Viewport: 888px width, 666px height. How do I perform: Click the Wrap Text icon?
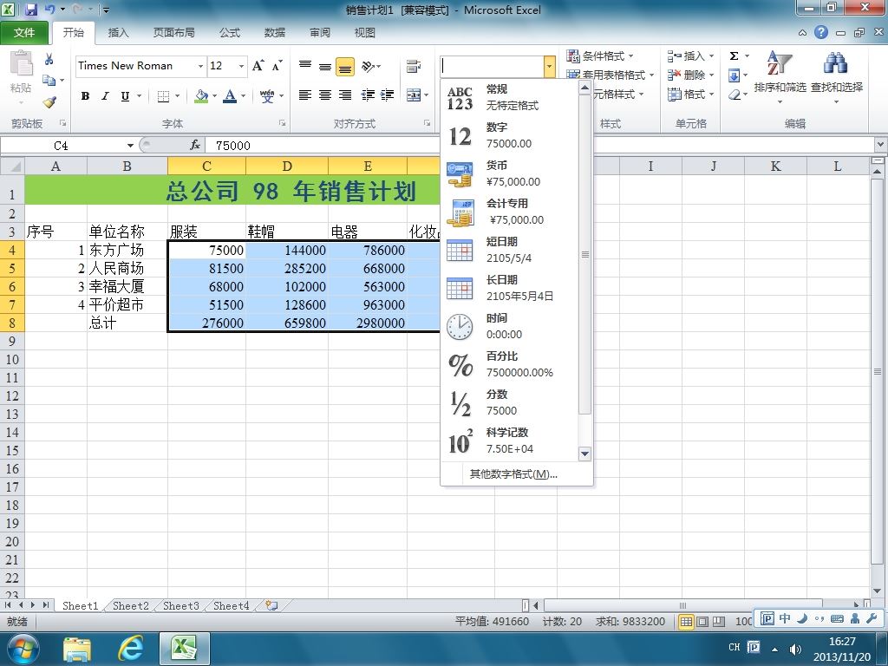tap(414, 66)
